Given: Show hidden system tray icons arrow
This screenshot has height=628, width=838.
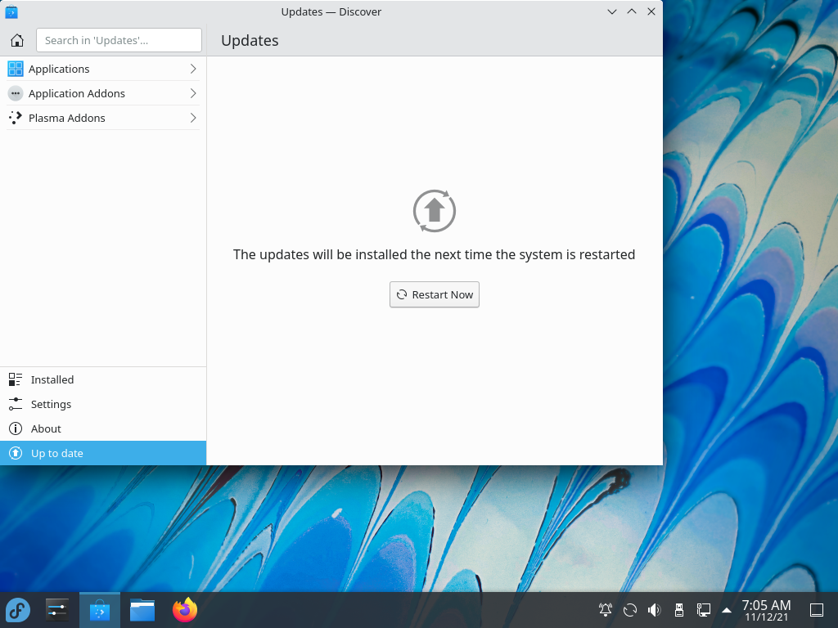Looking at the screenshot, I should click(727, 610).
